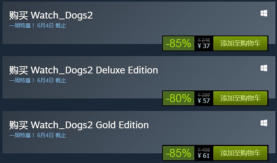Viewport: 277px width, 163px height.
Task: Click the ¥ 57 discounted price
Action: (204, 101)
